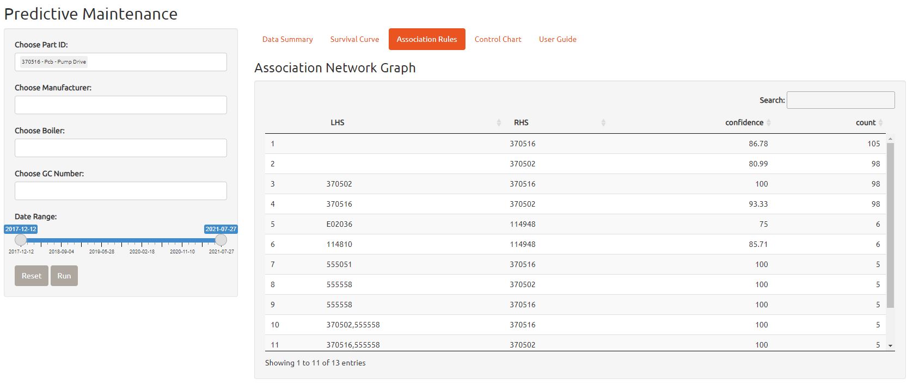Click the table scroll up arrow

[890, 139]
